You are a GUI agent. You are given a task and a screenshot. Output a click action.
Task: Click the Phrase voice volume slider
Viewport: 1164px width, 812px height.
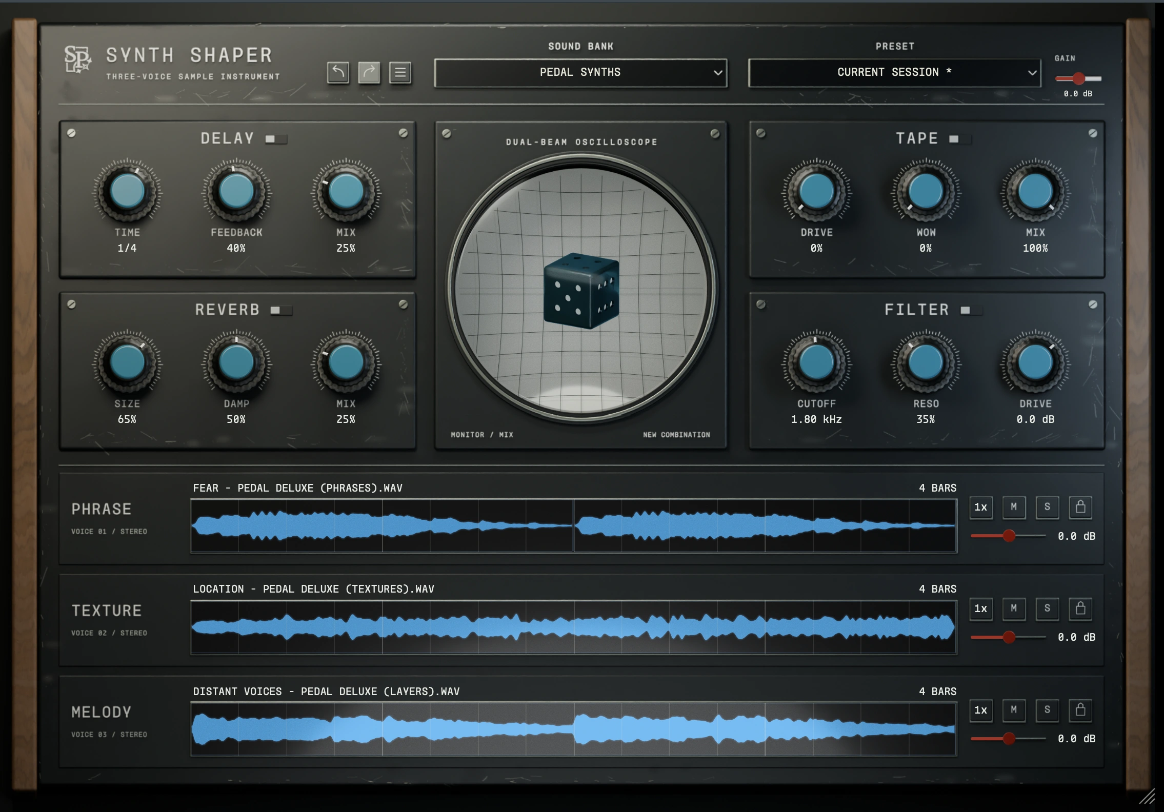click(x=1008, y=536)
